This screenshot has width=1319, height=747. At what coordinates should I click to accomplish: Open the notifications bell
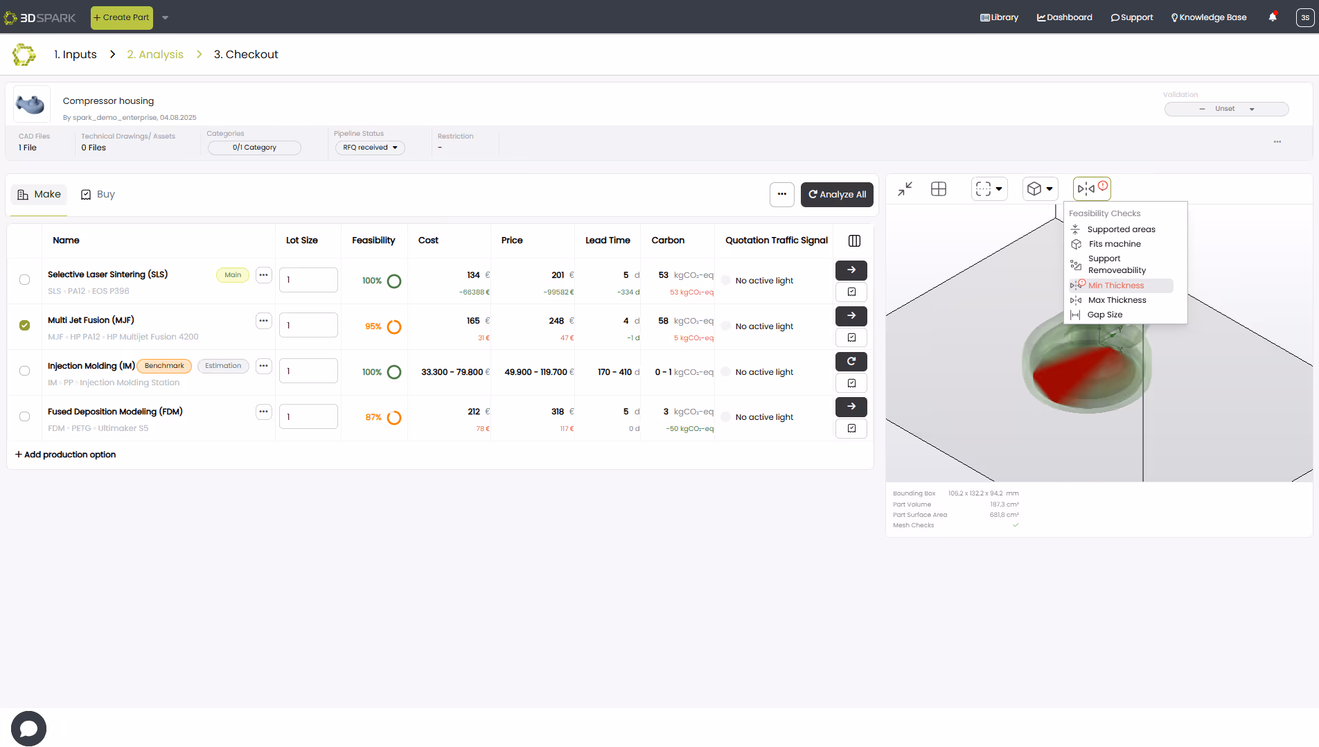pos(1273,17)
